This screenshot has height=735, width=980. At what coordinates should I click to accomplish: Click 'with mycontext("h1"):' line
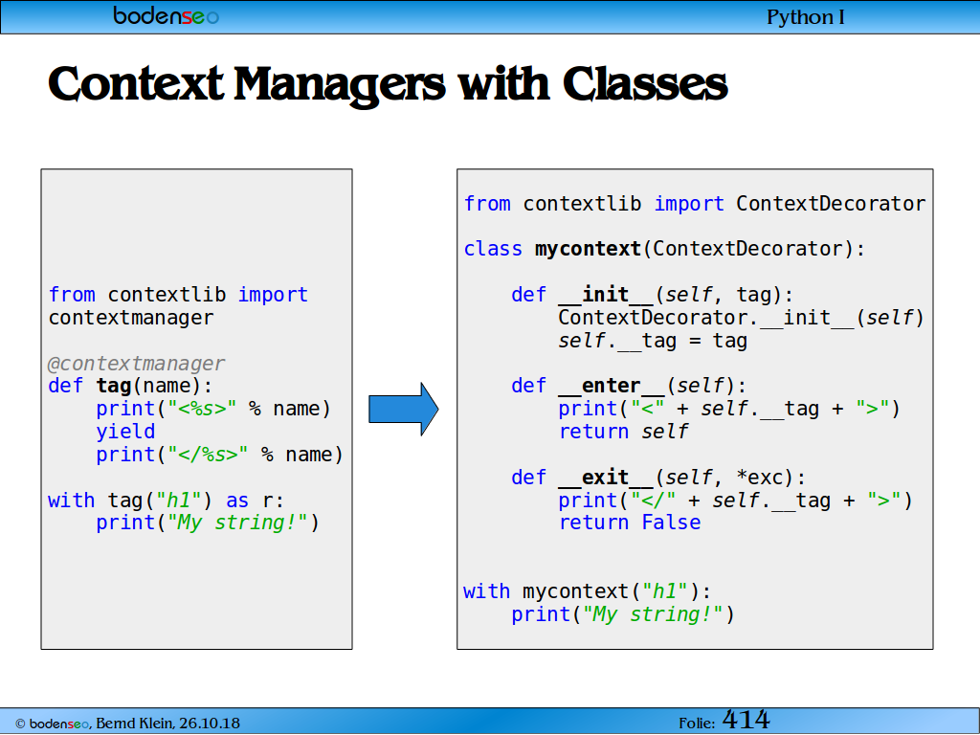click(587, 591)
